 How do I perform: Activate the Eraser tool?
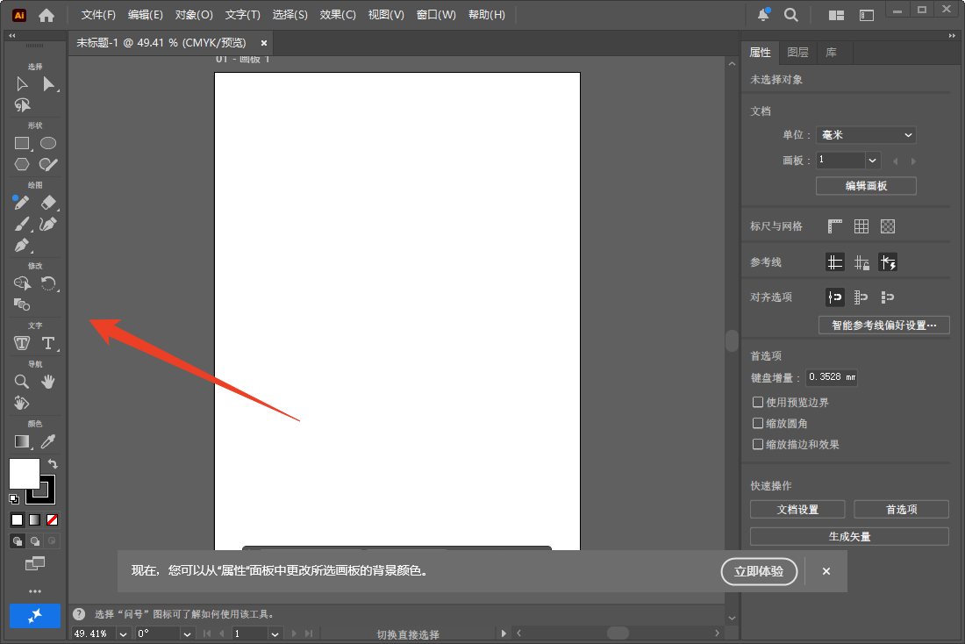point(49,203)
